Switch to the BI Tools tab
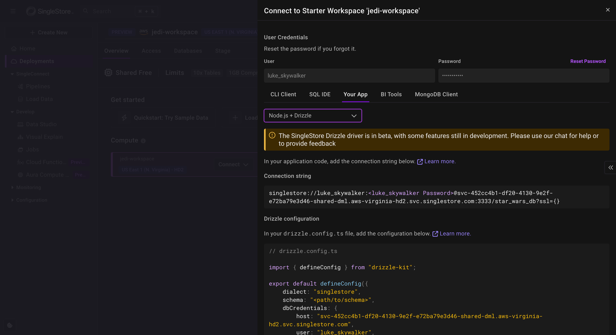 (x=391, y=94)
